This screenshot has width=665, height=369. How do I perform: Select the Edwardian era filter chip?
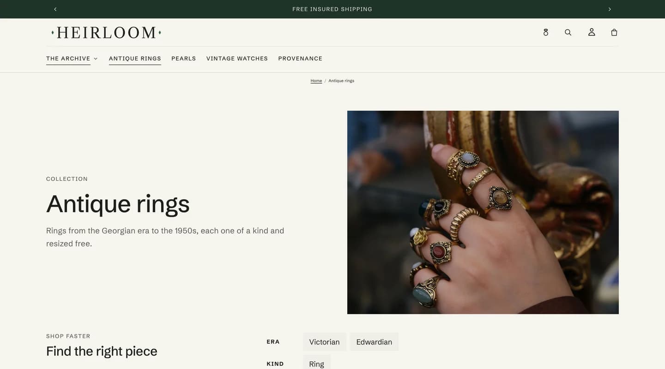tap(374, 342)
